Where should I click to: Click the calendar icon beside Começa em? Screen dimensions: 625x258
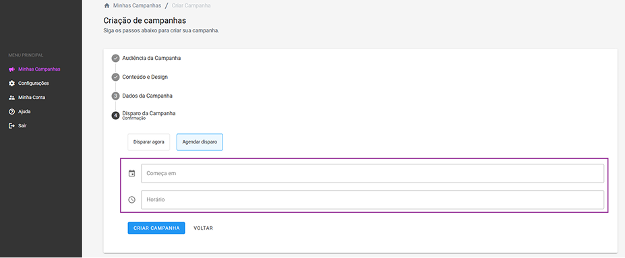click(x=132, y=173)
